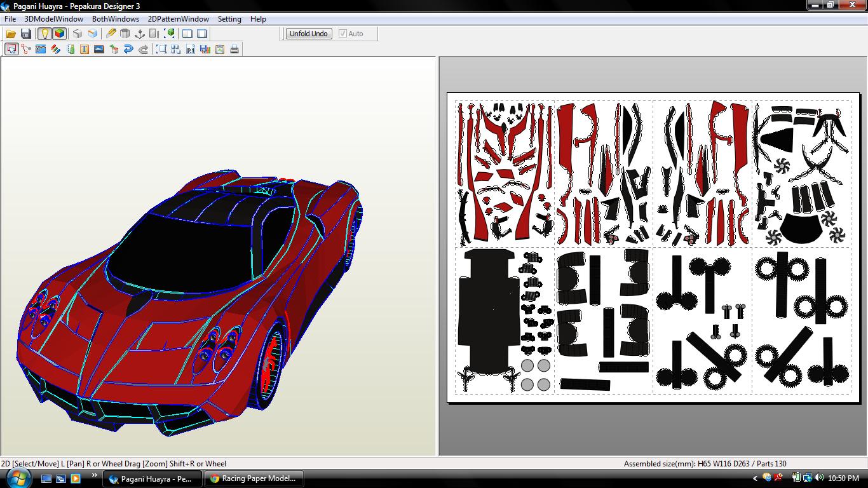The height and width of the screenshot is (488, 868).
Task: Expand the quick launch chevron on taskbar
Action: tap(95, 475)
